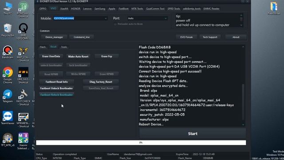
Task: Open EVO Forum link button
Action: tap(186, 37)
